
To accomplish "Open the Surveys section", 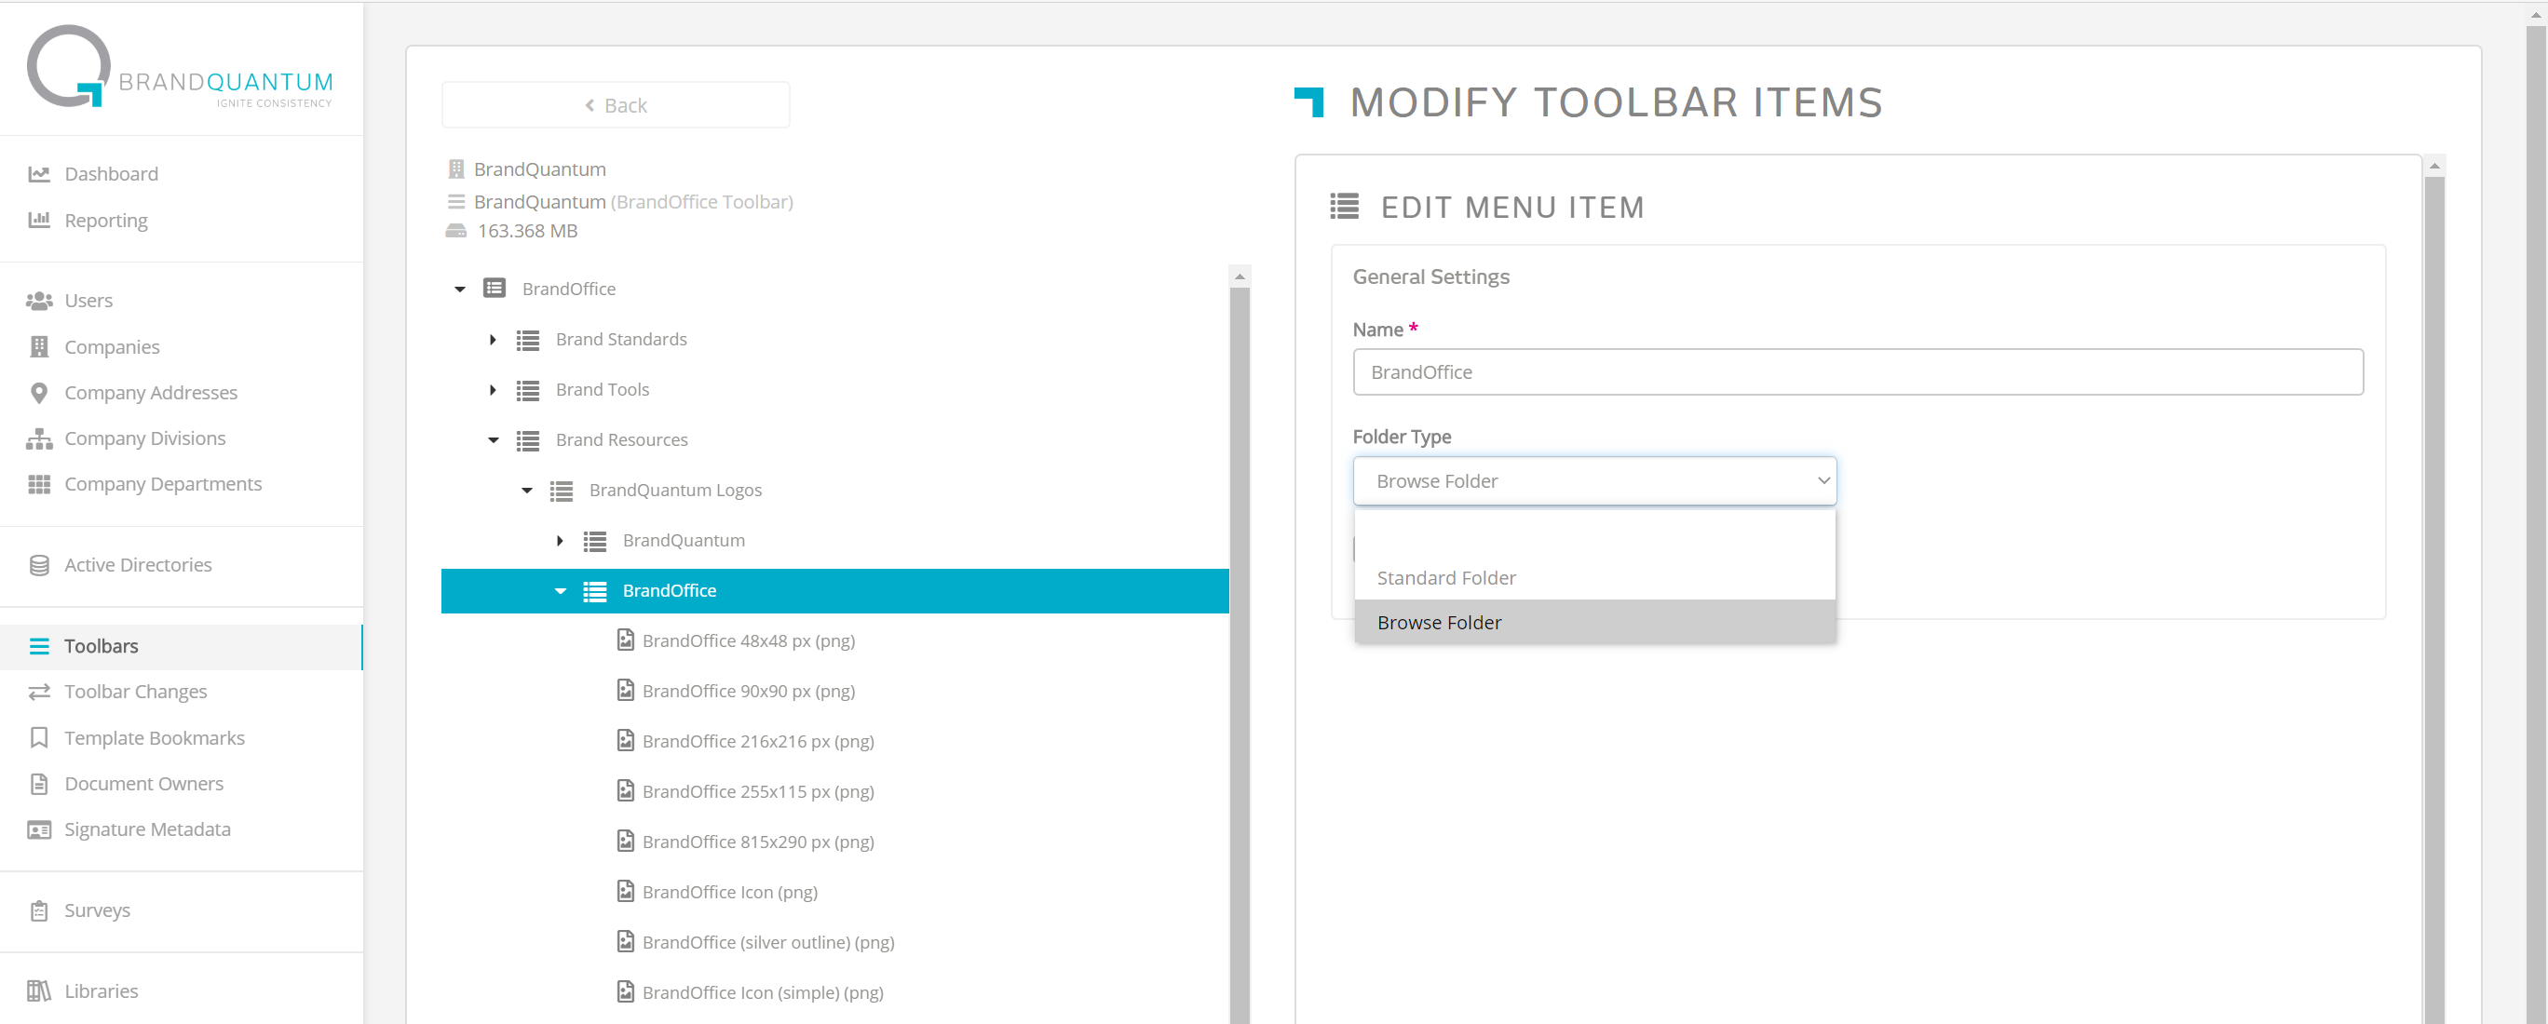I will pos(97,910).
